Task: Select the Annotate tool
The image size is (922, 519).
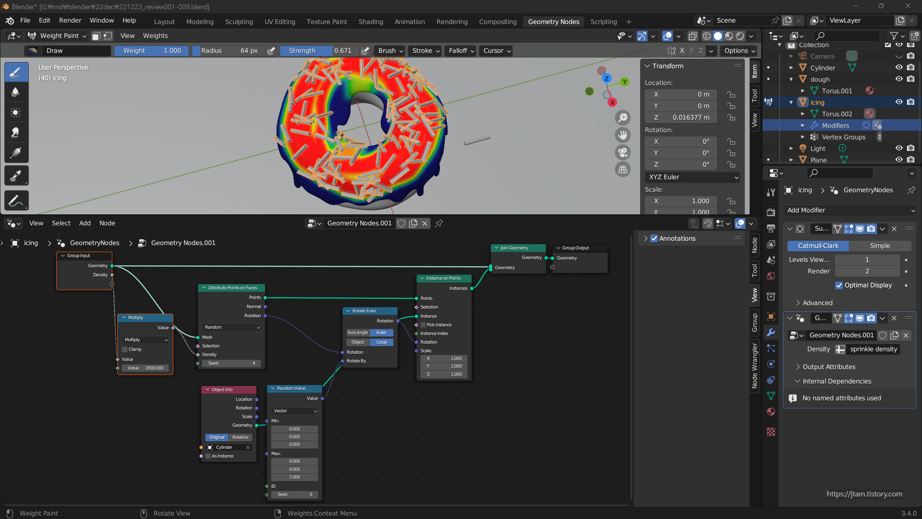Action: 15,201
